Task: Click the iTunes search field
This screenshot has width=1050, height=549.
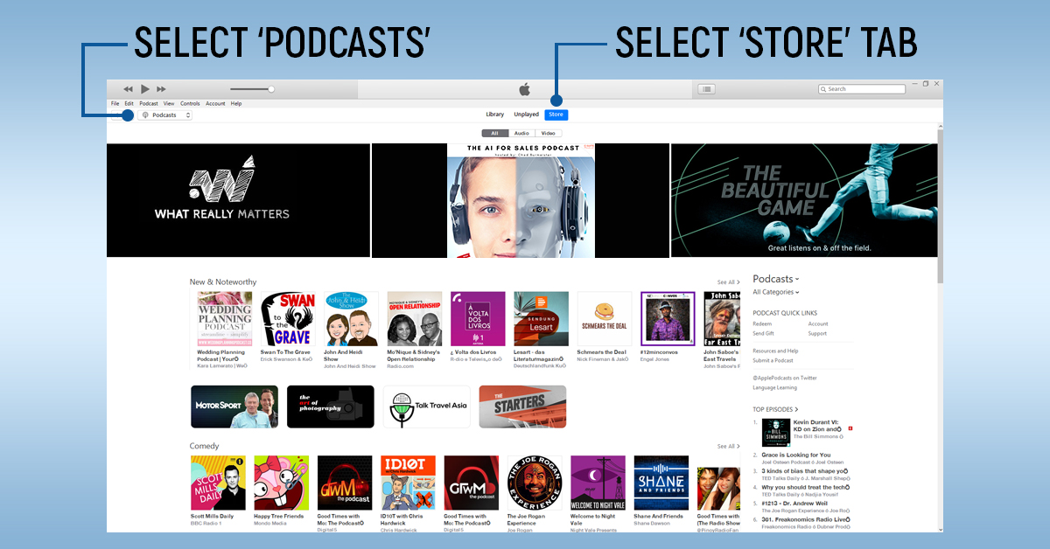Action: click(x=862, y=89)
